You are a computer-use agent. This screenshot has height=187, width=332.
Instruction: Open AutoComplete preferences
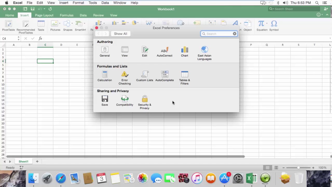coord(164,76)
